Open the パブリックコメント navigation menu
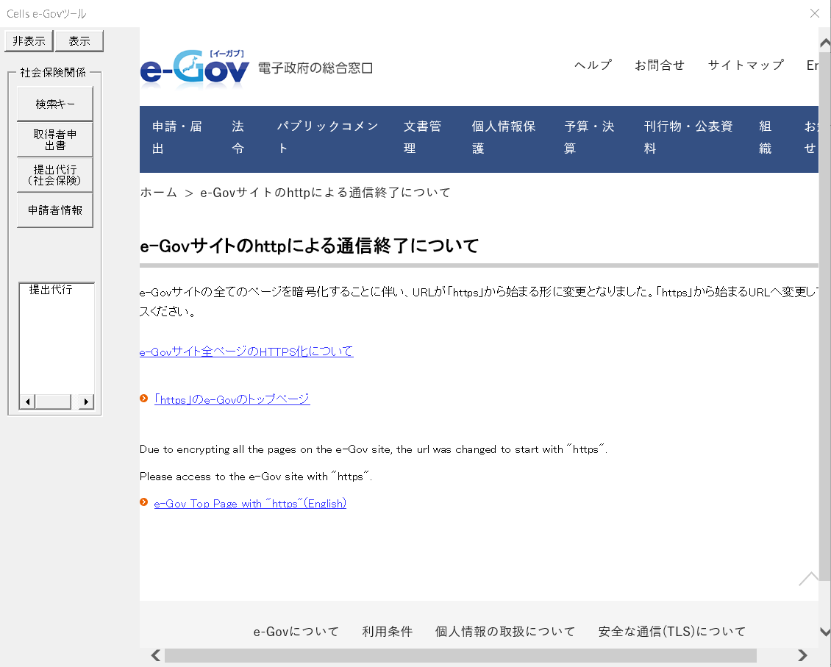Image resolution: width=831 pixels, height=667 pixels. tap(327, 138)
